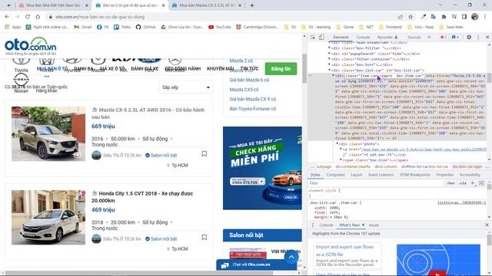Screen dimensions: 492x276
Task: Click the green Đăng tin button
Action: 281,68
